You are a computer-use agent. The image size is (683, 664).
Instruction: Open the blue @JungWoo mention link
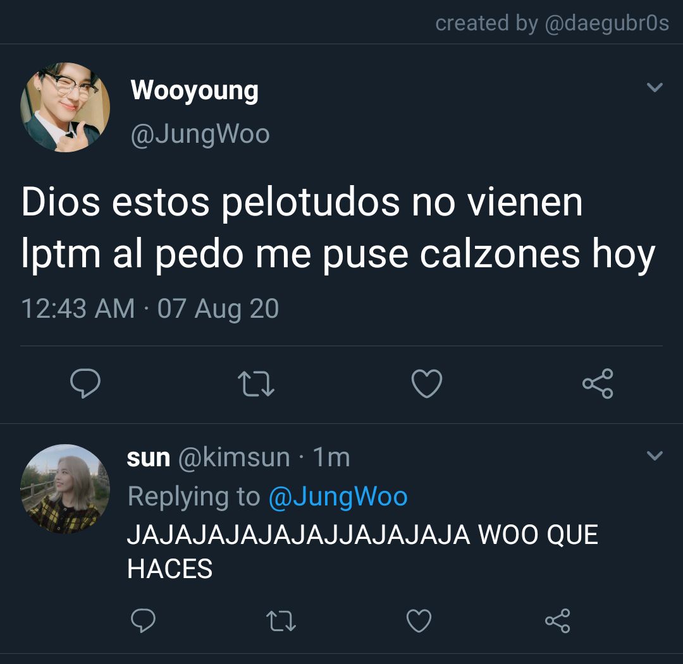pos(338,497)
